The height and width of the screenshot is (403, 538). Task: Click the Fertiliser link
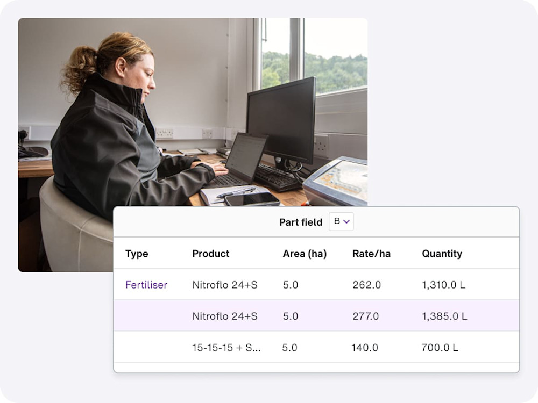pyautogui.click(x=146, y=285)
